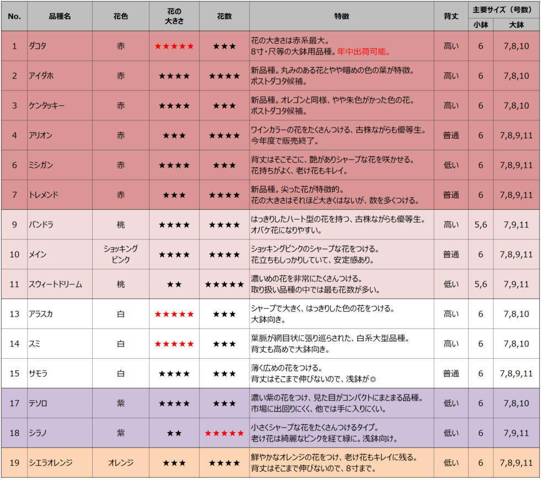Viewport: 541px width, 480px height.
Task: Click the 花色 column header
Action: (120, 17)
